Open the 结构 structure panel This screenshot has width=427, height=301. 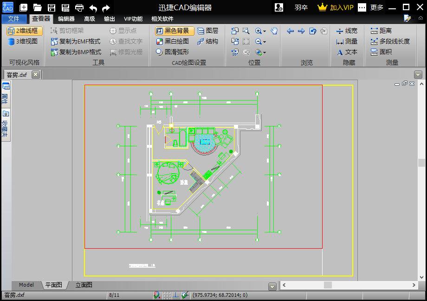pos(208,41)
